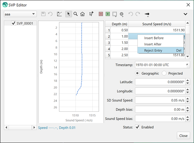Viewport: 194px width, 143px height.
Task: Select the add point cursor tool
Action: [91, 14]
